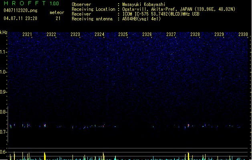This screenshot has width=252, height=160.
Task: Click the 2327 time marker
Action: (x=171, y=34)
